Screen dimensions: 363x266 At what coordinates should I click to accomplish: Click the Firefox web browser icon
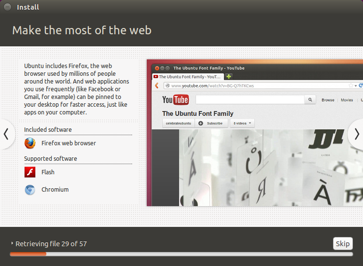coord(30,143)
